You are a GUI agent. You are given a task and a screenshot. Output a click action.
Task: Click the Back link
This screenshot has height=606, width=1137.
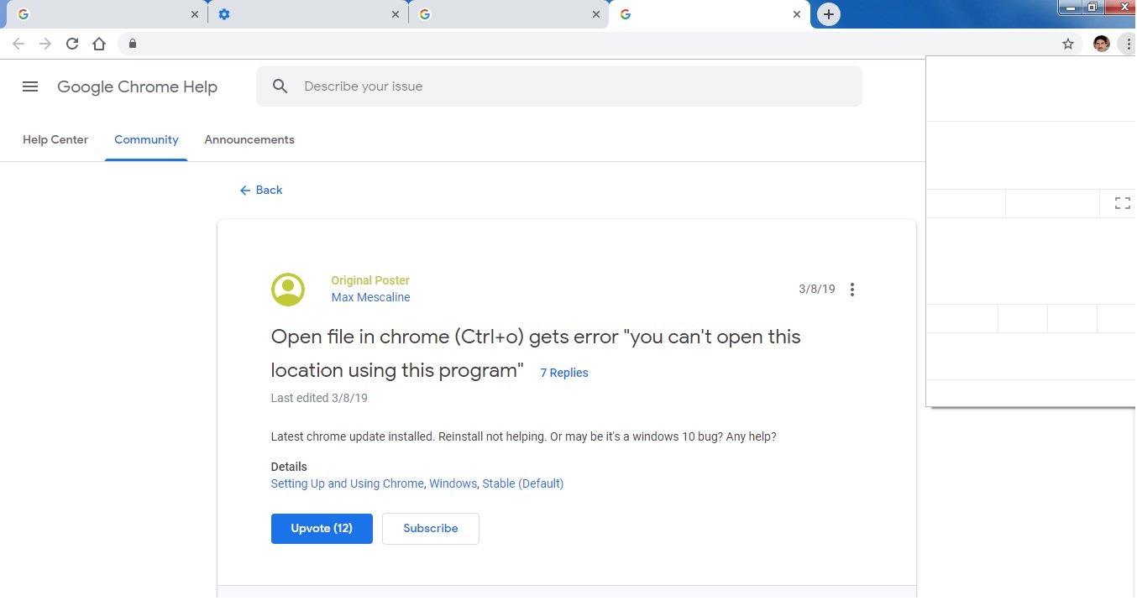coord(261,191)
